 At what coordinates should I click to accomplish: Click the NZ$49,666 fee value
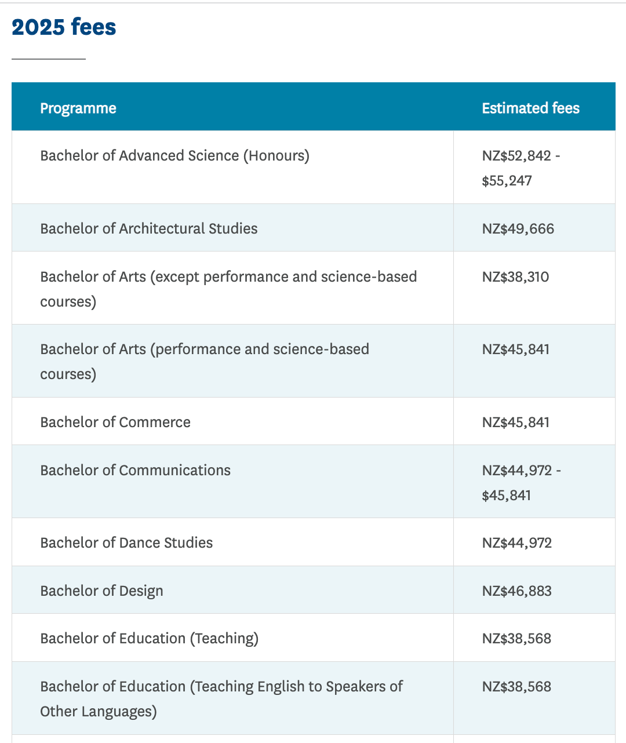click(x=518, y=229)
